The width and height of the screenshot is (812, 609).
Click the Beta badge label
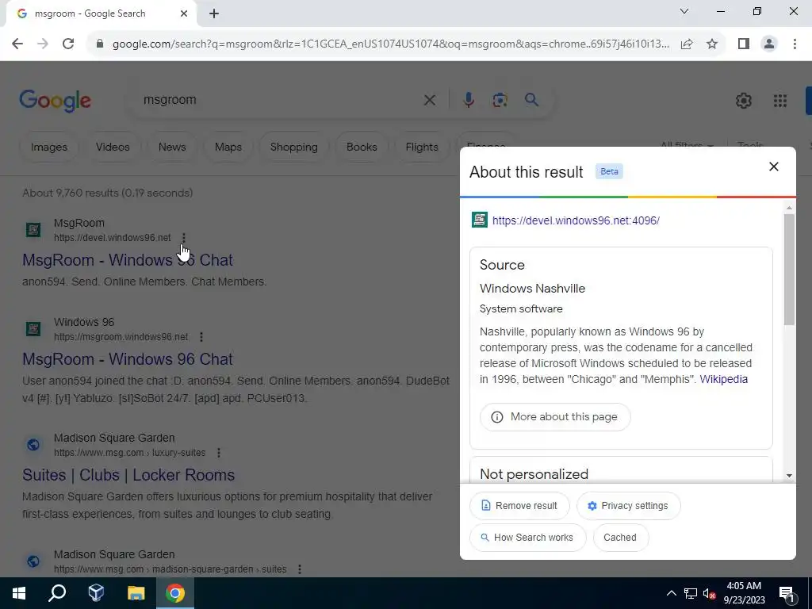click(609, 171)
